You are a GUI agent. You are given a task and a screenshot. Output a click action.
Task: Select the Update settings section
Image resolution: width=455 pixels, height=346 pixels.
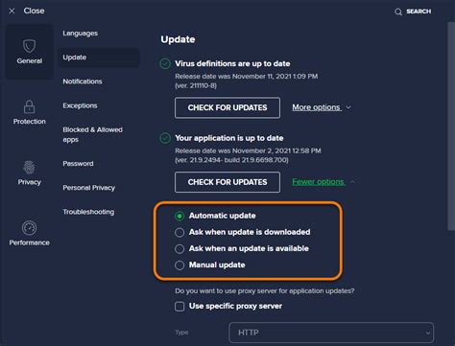coord(99,58)
